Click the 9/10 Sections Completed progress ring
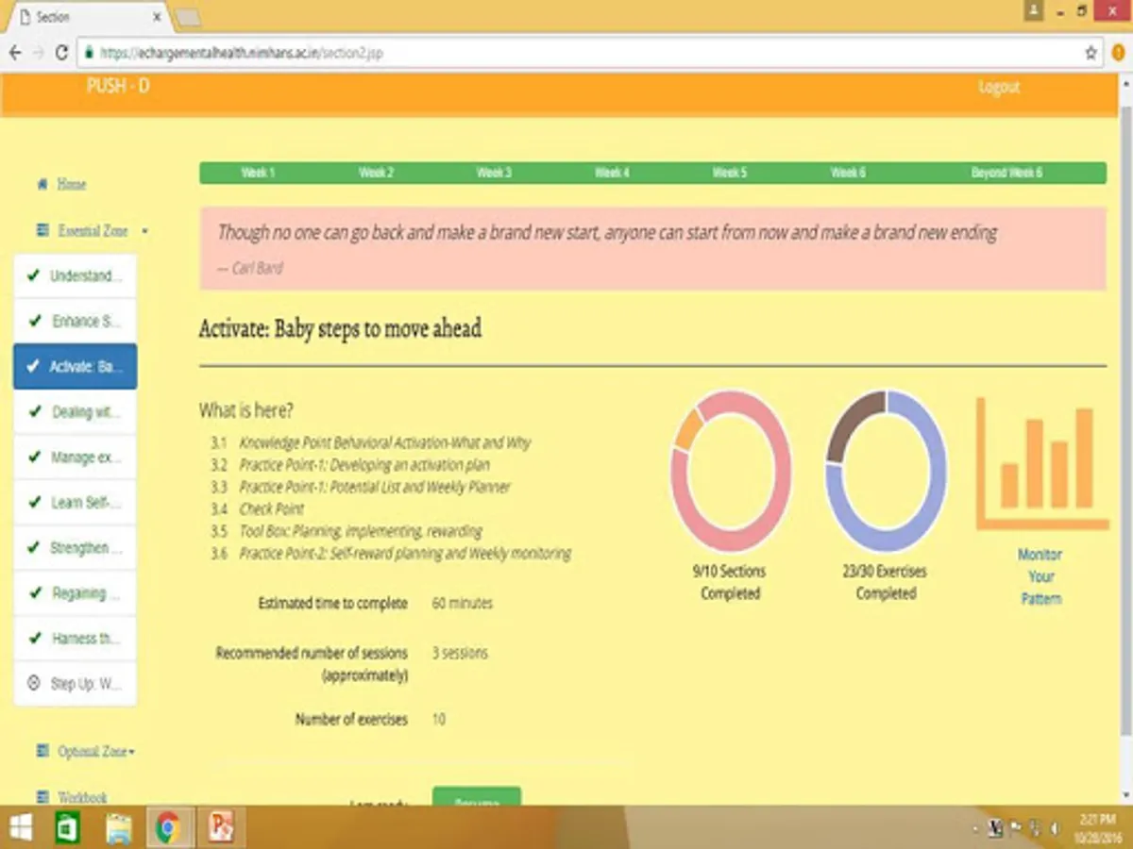1133x849 pixels. (x=731, y=470)
